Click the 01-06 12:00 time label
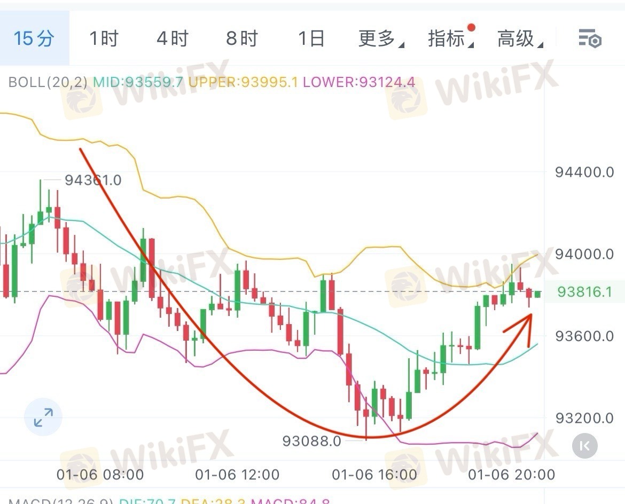625x504 pixels. [237, 474]
